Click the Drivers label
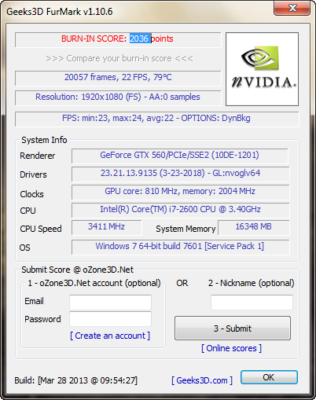 pyautogui.click(x=33, y=174)
